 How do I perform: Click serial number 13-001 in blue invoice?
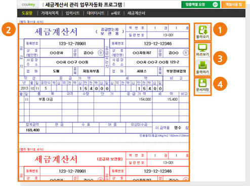168,35
